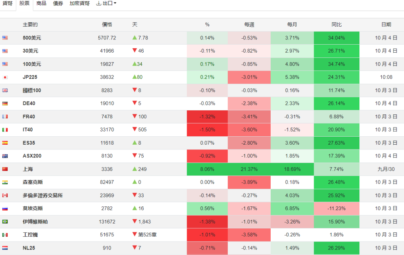The height and width of the screenshot is (255, 404).
Task: Open the 出口 export dropdown
Action: 106,3
